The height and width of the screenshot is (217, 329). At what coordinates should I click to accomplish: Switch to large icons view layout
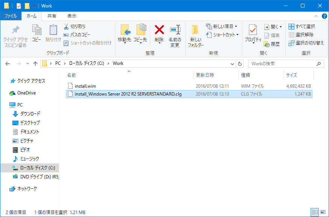[323, 213]
